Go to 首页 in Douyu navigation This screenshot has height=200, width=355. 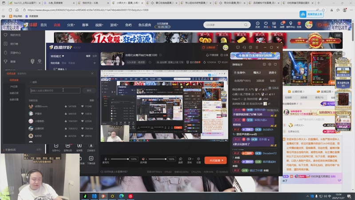coord(43,25)
